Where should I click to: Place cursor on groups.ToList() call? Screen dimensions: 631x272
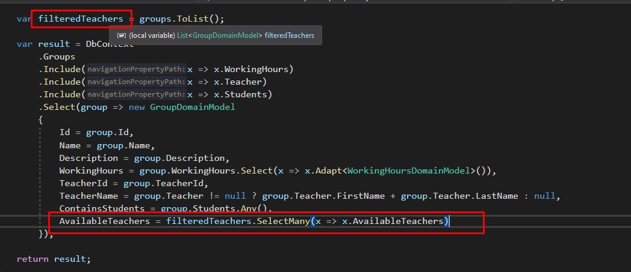[x=181, y=19]
